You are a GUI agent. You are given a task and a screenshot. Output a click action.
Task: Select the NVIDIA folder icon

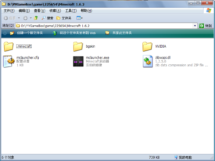[x=147, y=46]
